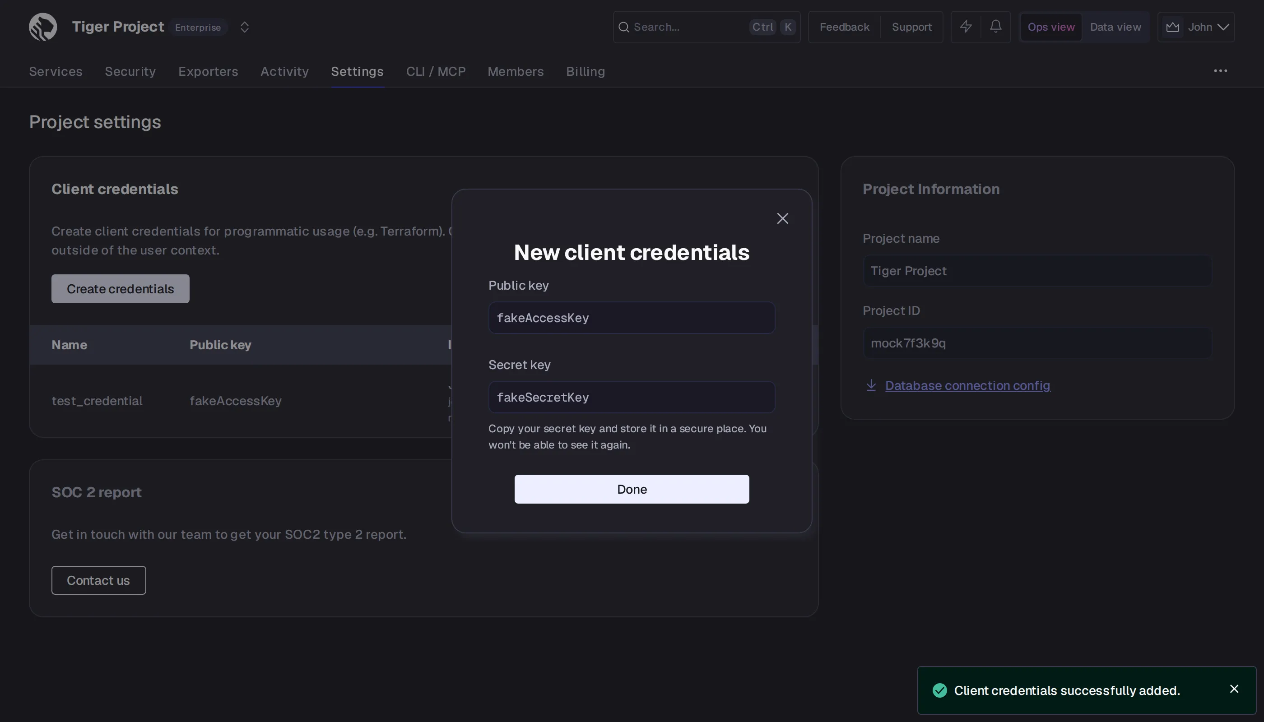
Task: Select the Settings tab
Action: coord(357,71)
